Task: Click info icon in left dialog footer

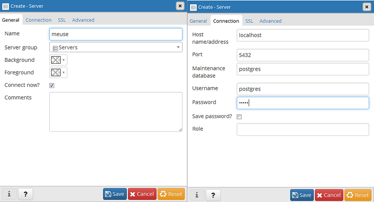Action: point(9,194)
